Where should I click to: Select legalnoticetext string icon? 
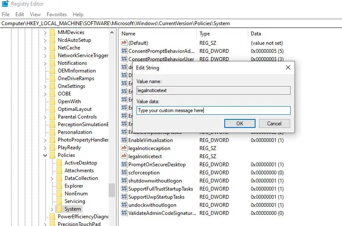[124, 156]
